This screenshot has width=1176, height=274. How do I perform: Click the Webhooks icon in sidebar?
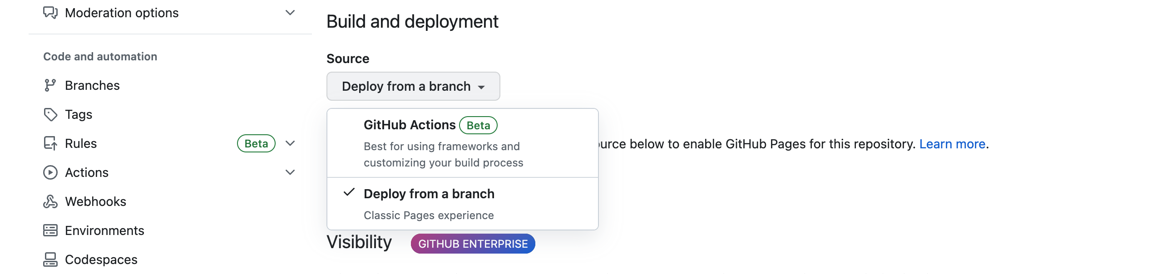50,201
